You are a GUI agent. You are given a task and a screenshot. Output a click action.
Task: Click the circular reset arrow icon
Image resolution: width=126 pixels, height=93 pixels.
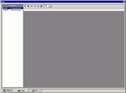[38, 6]
